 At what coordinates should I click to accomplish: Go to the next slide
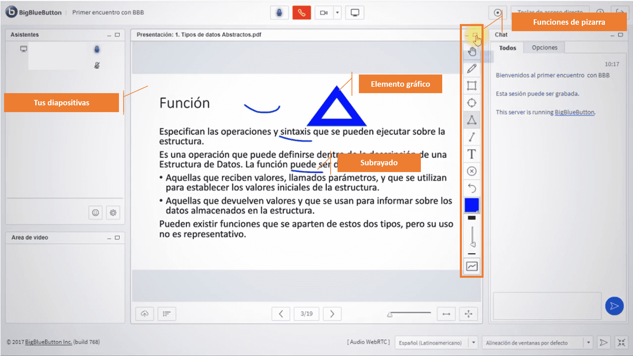point(332,314)
